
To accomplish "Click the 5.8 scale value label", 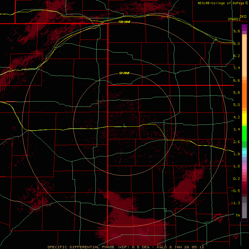I will pyautogui.click(x=237, y=93).
